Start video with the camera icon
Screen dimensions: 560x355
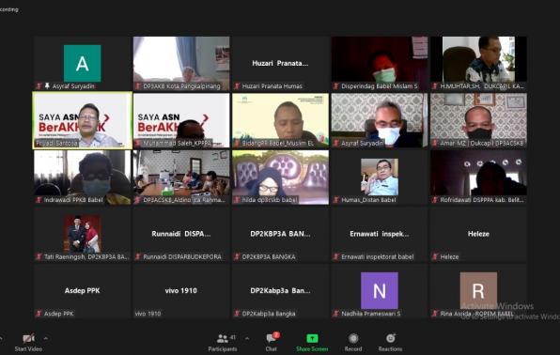(28, 338)
